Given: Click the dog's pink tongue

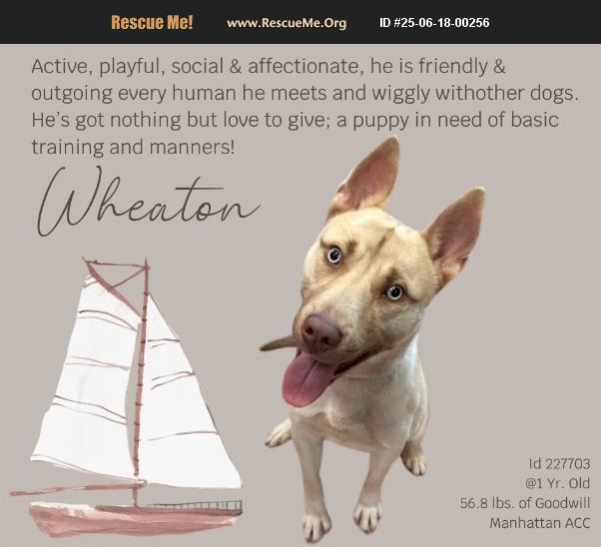Looking at the screenshot, I should coord(305,379).
